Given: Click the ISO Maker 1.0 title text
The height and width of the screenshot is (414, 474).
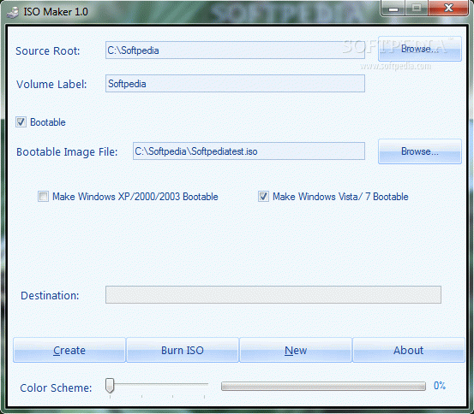Looking at the screenshot, I should [x=56, y=12].
